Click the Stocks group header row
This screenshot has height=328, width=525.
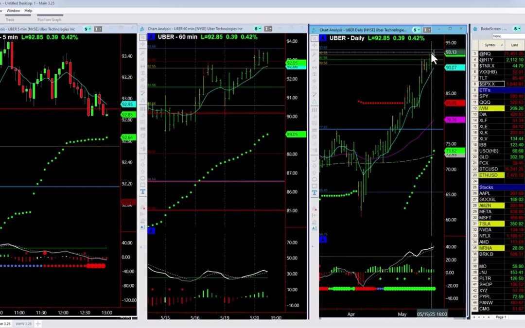[498, 187]
